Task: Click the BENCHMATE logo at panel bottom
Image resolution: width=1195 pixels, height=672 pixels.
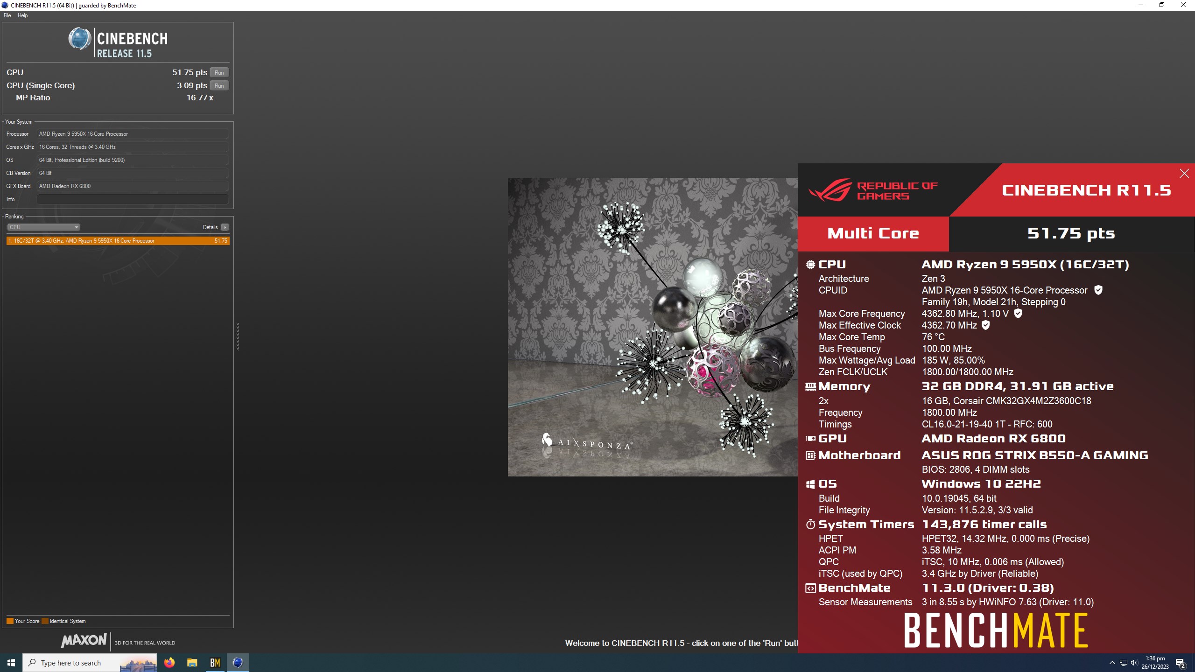Action: (x=996, y=630)
